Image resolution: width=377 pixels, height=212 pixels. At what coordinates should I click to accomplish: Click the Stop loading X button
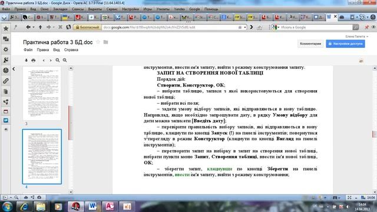[x=60, y=27]
